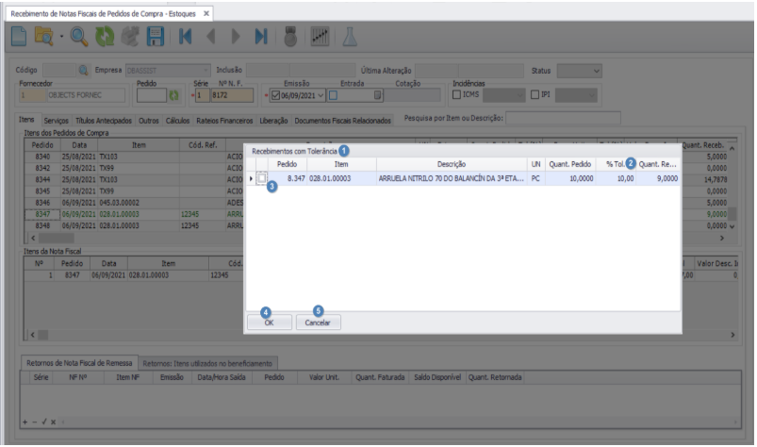This screenshot has height=447, width=757.
Task: Expand the Emissão date dropdown
Action: [321, 95]
